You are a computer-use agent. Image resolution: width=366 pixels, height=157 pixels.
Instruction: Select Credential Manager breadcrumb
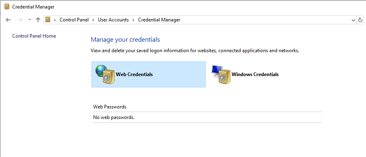coord(159,20)
